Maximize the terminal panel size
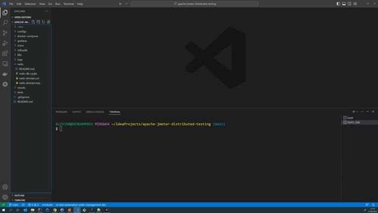The height and width of the screenshot is (213, 378). coord(367,112)
